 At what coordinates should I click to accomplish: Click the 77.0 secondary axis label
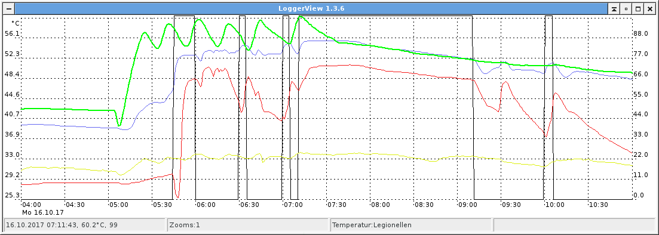tap(641, 54)
